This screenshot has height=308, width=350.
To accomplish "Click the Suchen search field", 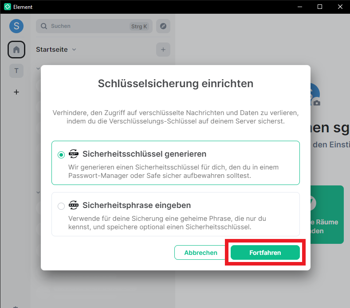I will (89, 26).
